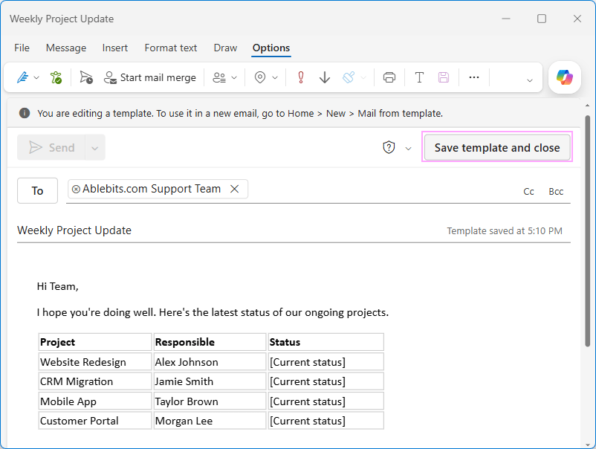Click the Jamie Smith cell
Screen dimensions: 596x449
click(x=210, y=381)
